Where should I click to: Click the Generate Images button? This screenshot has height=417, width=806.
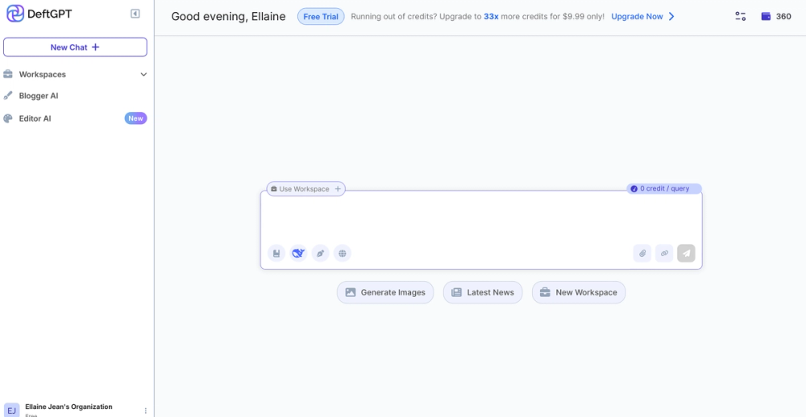click(385, 292)
